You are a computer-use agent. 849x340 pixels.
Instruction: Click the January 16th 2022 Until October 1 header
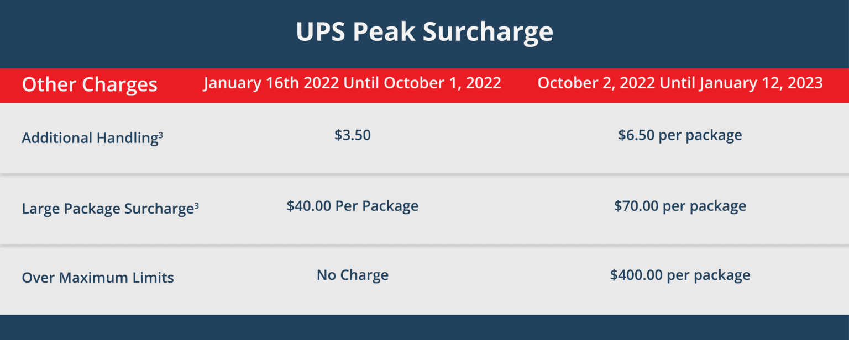(352, 83)
